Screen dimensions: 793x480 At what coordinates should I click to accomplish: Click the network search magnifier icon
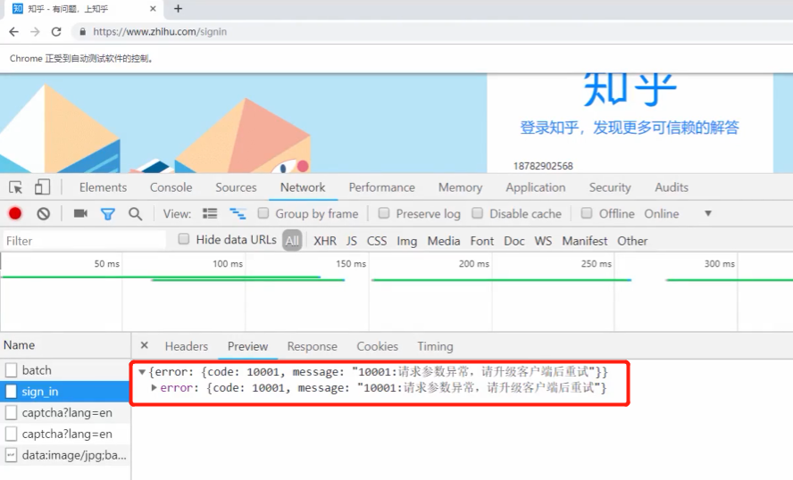click(135, 214)
